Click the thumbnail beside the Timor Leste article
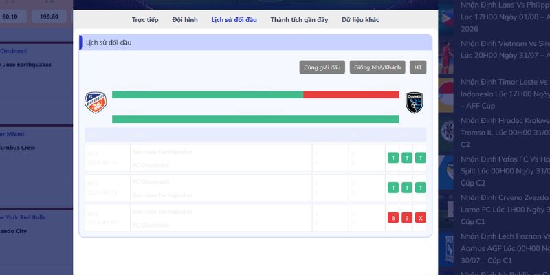Screen dimensions: 550x275 [445, 95]
